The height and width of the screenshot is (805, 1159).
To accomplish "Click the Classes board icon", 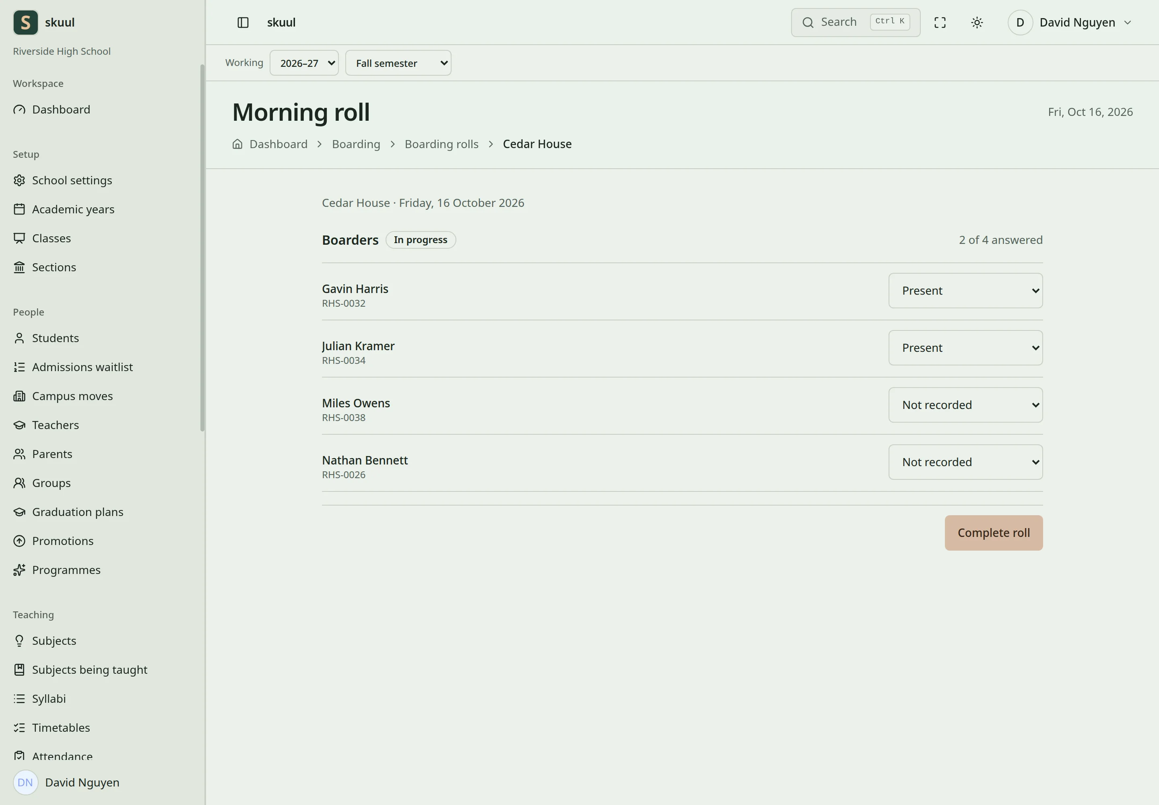I will (19, 238).
